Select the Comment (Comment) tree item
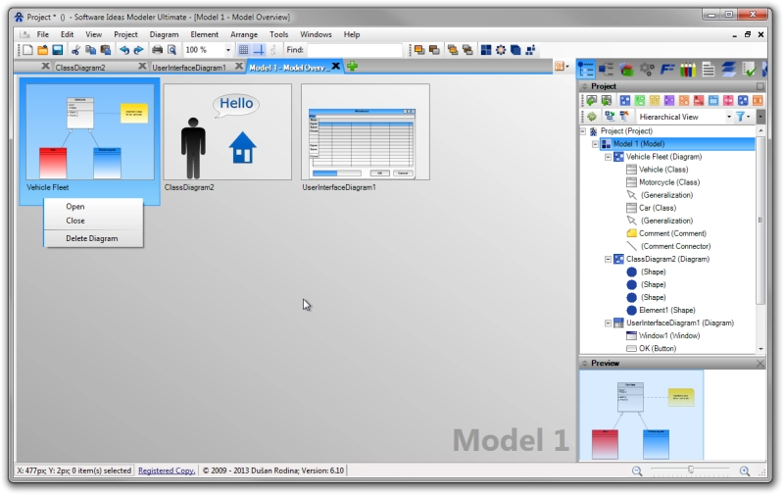 672,233
